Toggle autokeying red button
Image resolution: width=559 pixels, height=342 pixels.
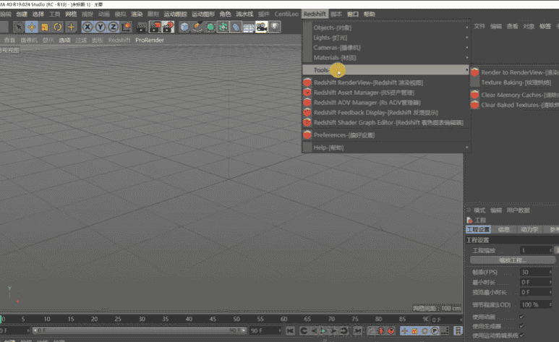pyautogui.click(x=381, y=331)
